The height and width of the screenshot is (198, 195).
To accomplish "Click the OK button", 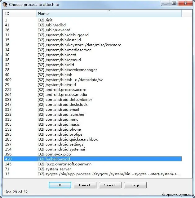I will tap(60, 185).
